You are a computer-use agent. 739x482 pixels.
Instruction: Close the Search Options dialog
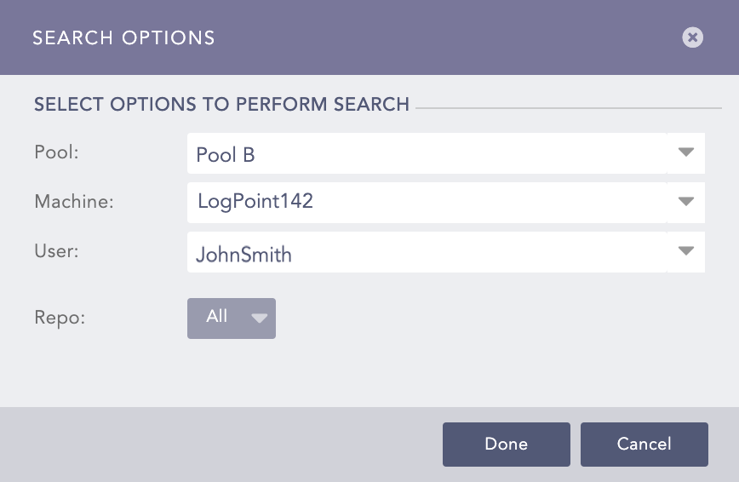[x=692, y=37]
